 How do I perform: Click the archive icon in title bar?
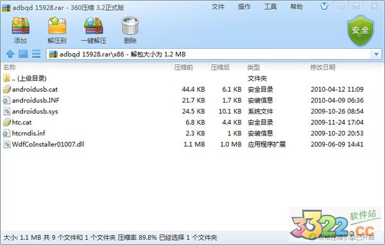[x=6, y=7]
